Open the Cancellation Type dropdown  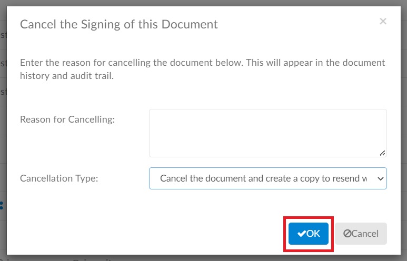[268, 178]
